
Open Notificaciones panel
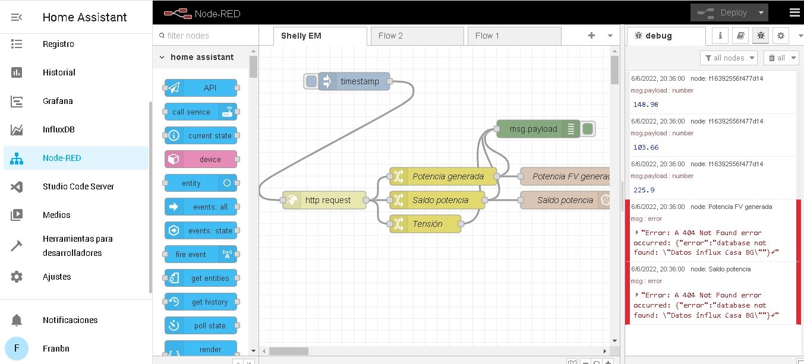click(x=70, y=320)
